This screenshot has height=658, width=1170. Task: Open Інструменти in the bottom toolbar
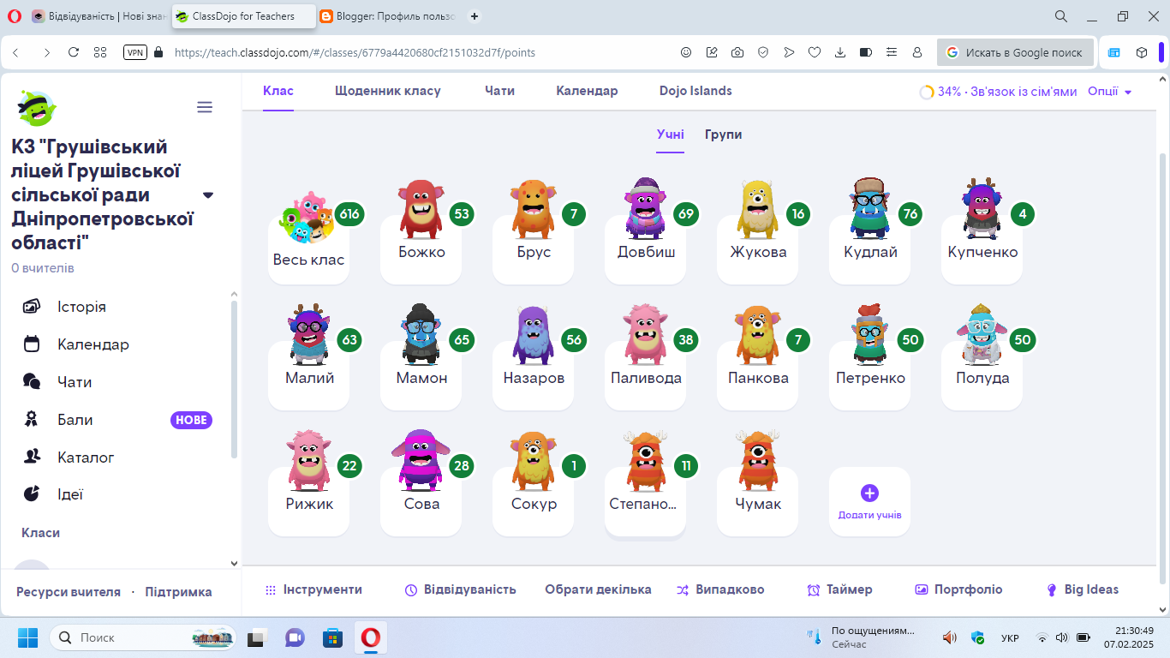click(x=313, y=589)
